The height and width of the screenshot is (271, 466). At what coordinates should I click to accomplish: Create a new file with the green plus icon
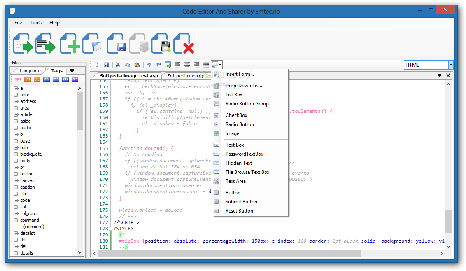[70, 43]
